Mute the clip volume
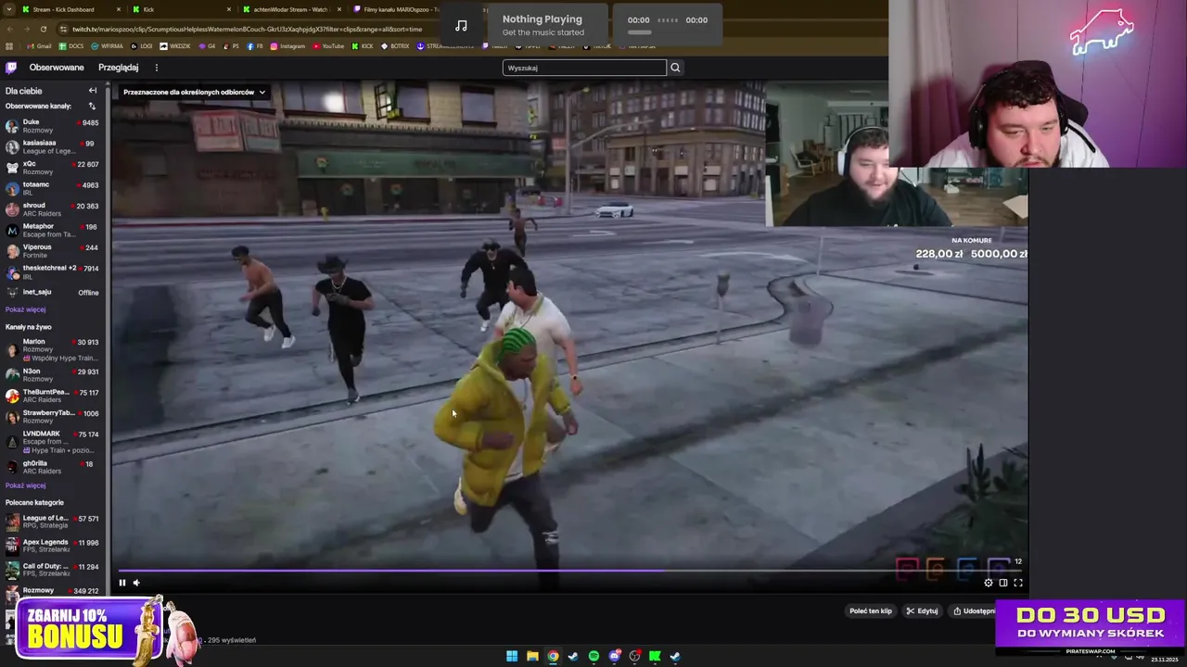Image resolution: width=1187 pixels, height=667 pixels. point(136,583)
